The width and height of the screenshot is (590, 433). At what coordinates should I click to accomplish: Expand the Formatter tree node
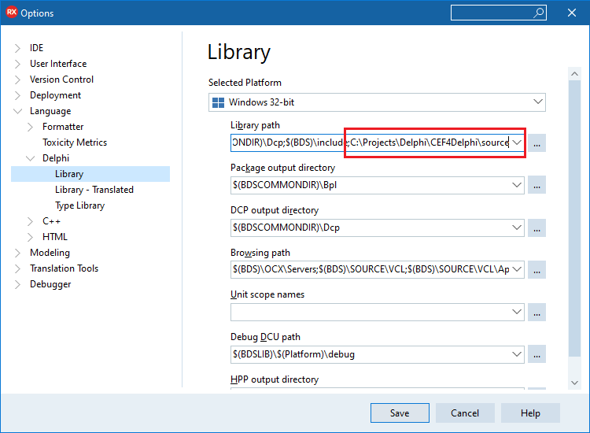pyautogui.click(x=30, y=127)
